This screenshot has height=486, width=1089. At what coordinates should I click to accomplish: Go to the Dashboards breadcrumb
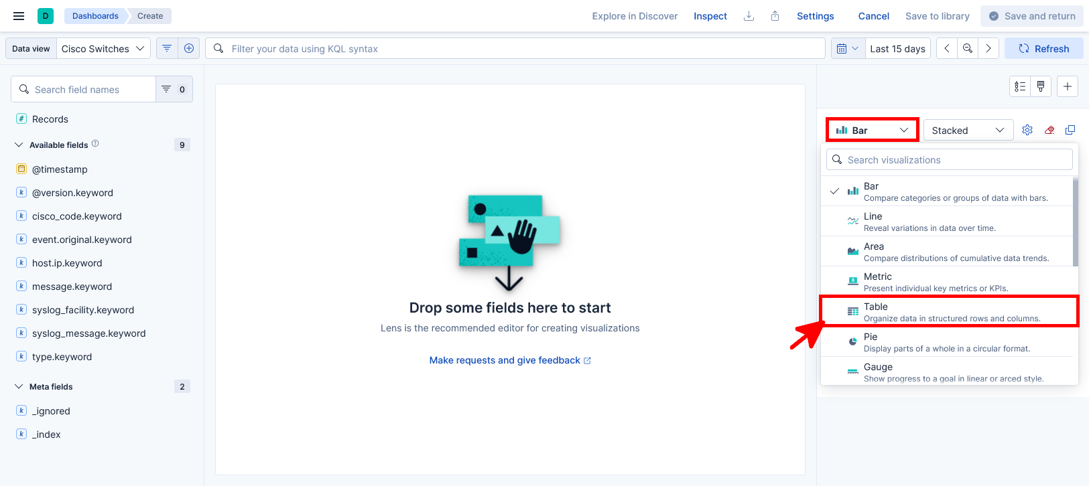click(x=95, y=16)
